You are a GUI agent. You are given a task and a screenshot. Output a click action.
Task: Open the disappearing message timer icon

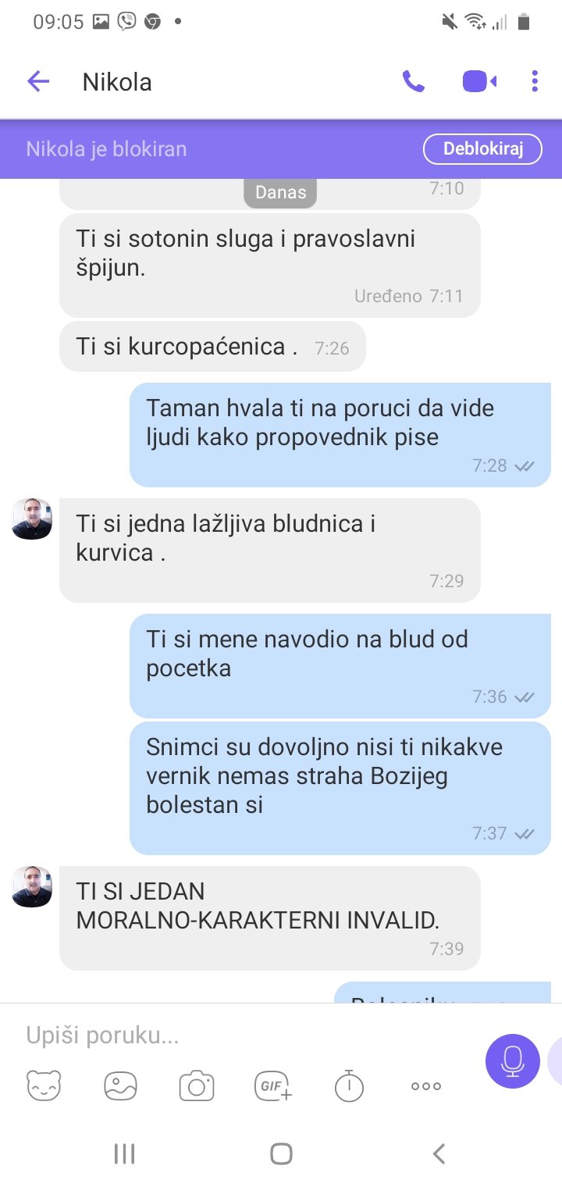[x=349, y=1085]
